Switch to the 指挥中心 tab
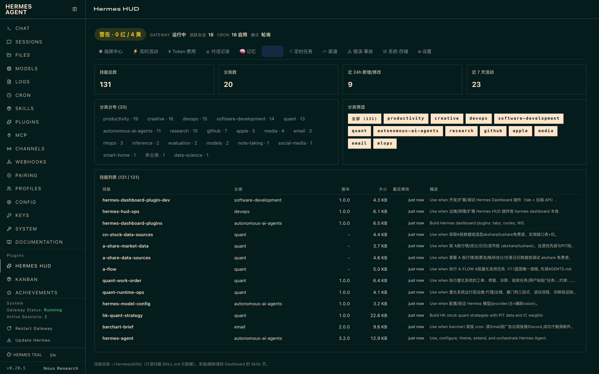 111,52
